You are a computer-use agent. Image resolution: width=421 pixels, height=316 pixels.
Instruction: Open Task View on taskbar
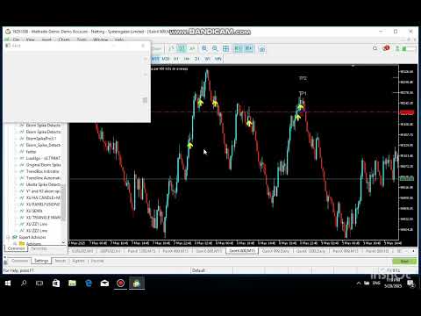click(x=39, y=284)
